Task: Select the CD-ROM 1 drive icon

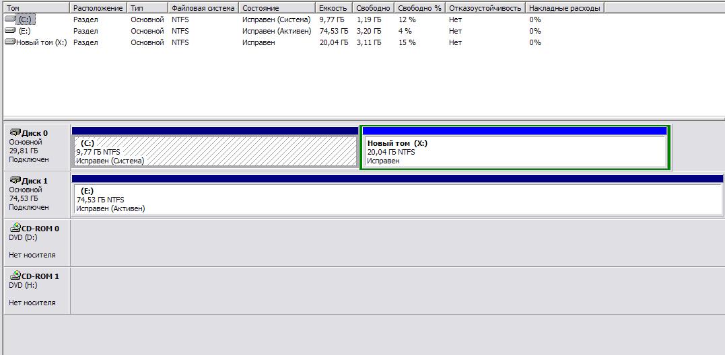Action: (x=15, y=276)
